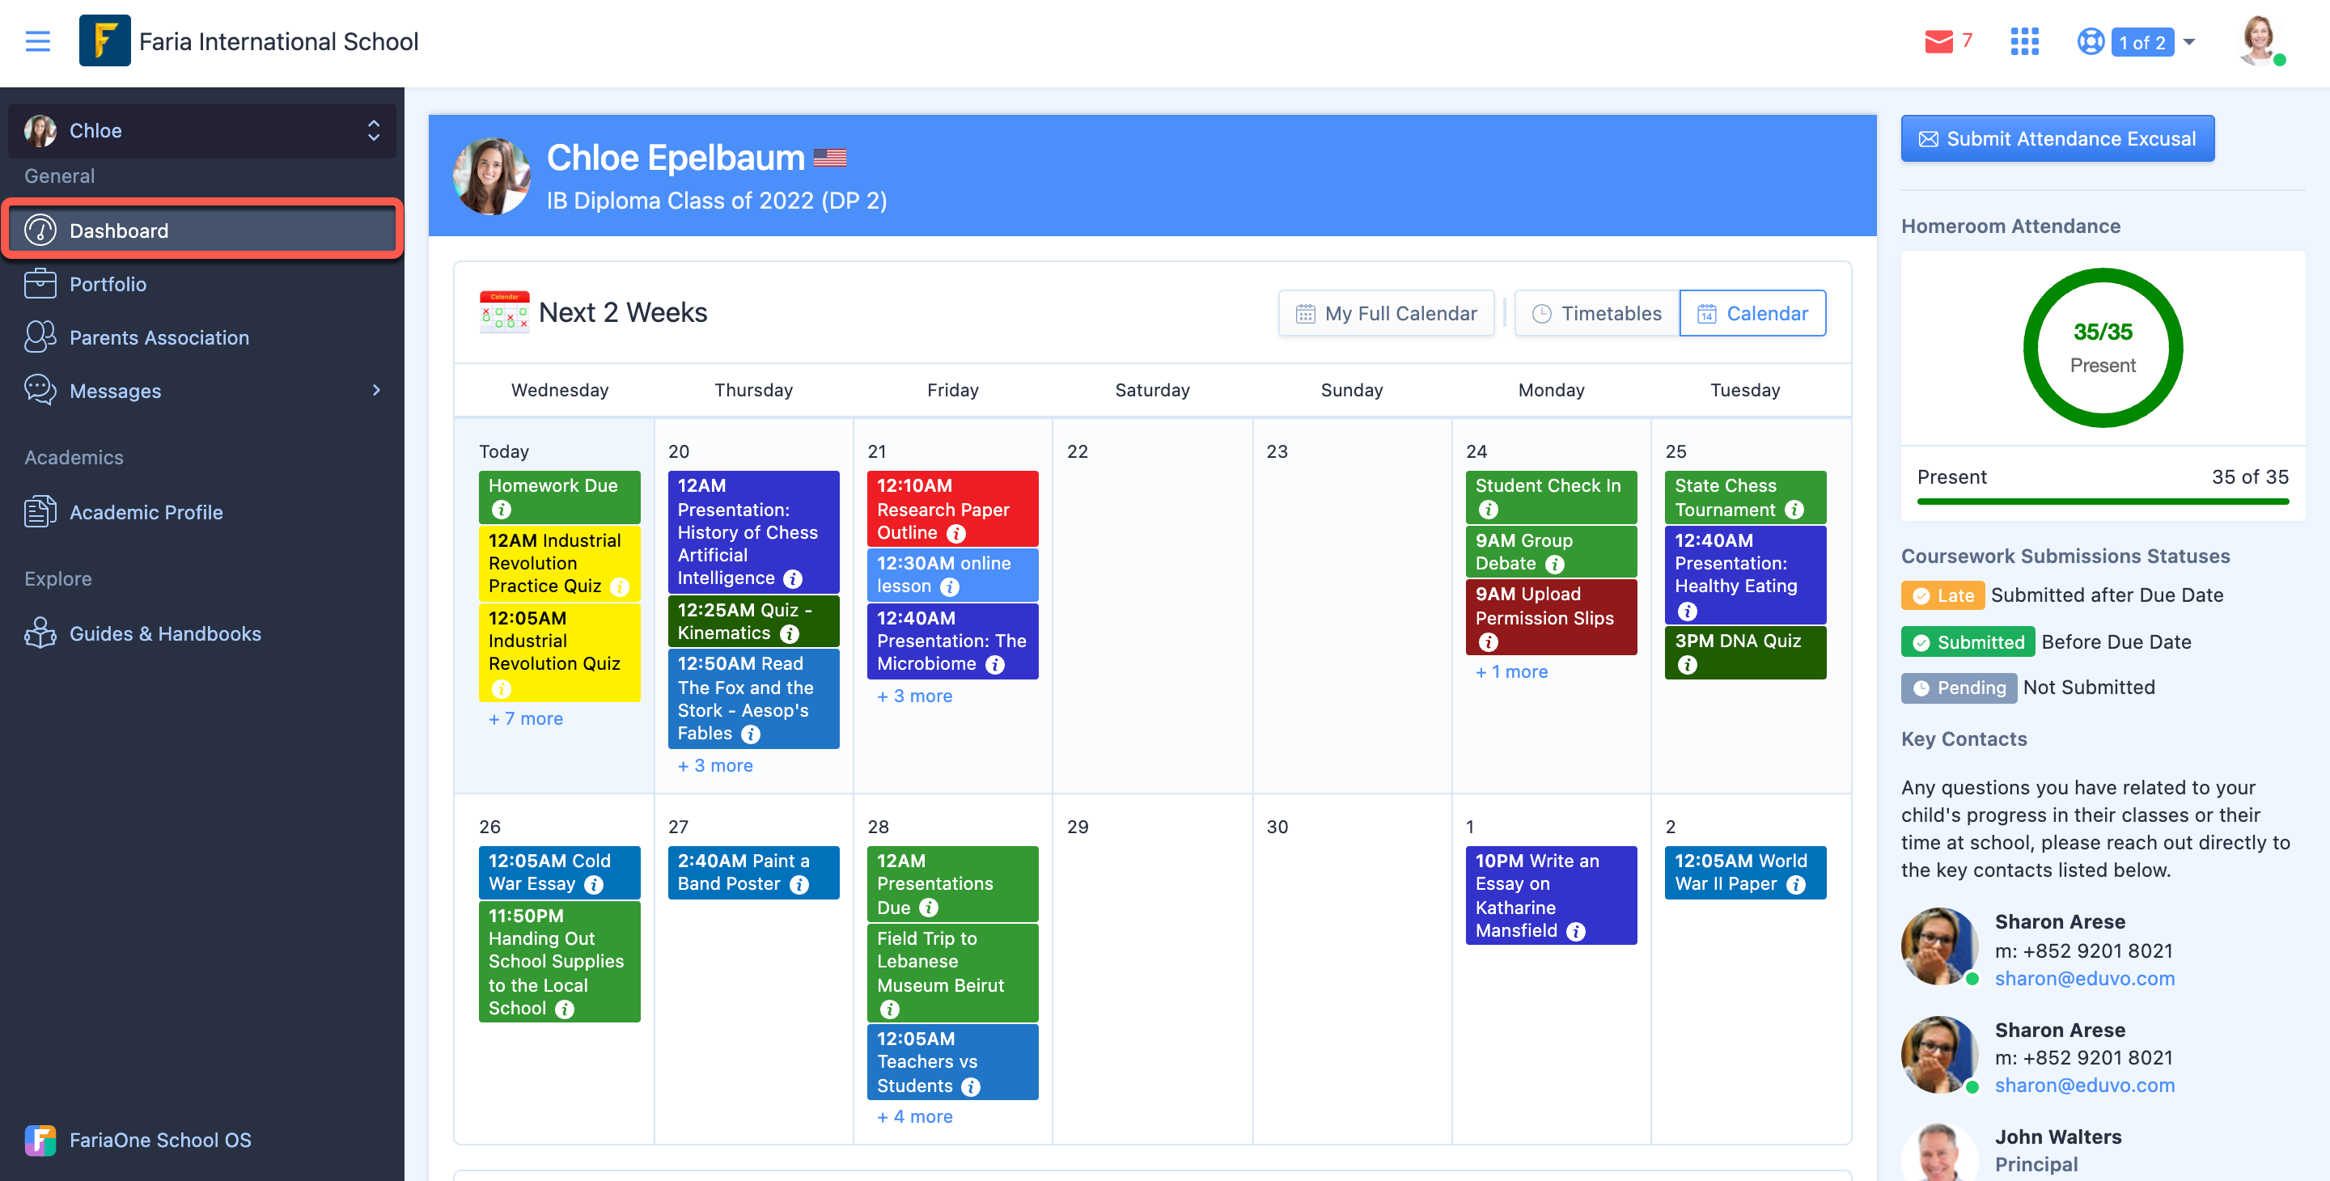The height and width of the screenshot is (1181, 2330).
Task: Switch child using the Chloe selector
Action: (x=201, y=130)
